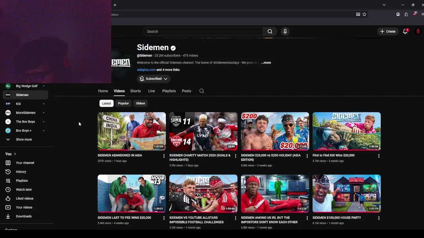Open The Bov Boys subscription
424x238 pixels.
tap(25, 122)
